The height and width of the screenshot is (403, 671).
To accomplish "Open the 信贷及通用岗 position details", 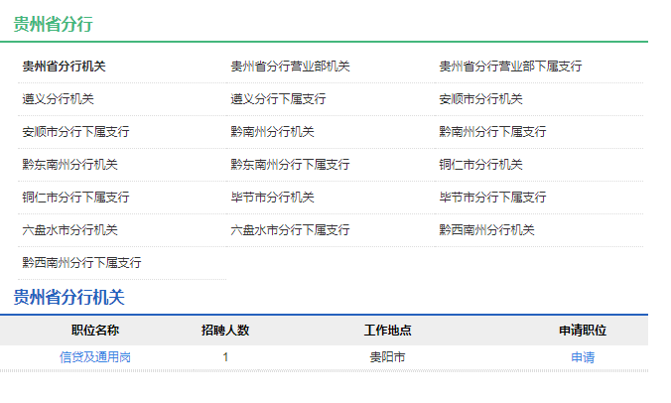I will click(95, 357).
